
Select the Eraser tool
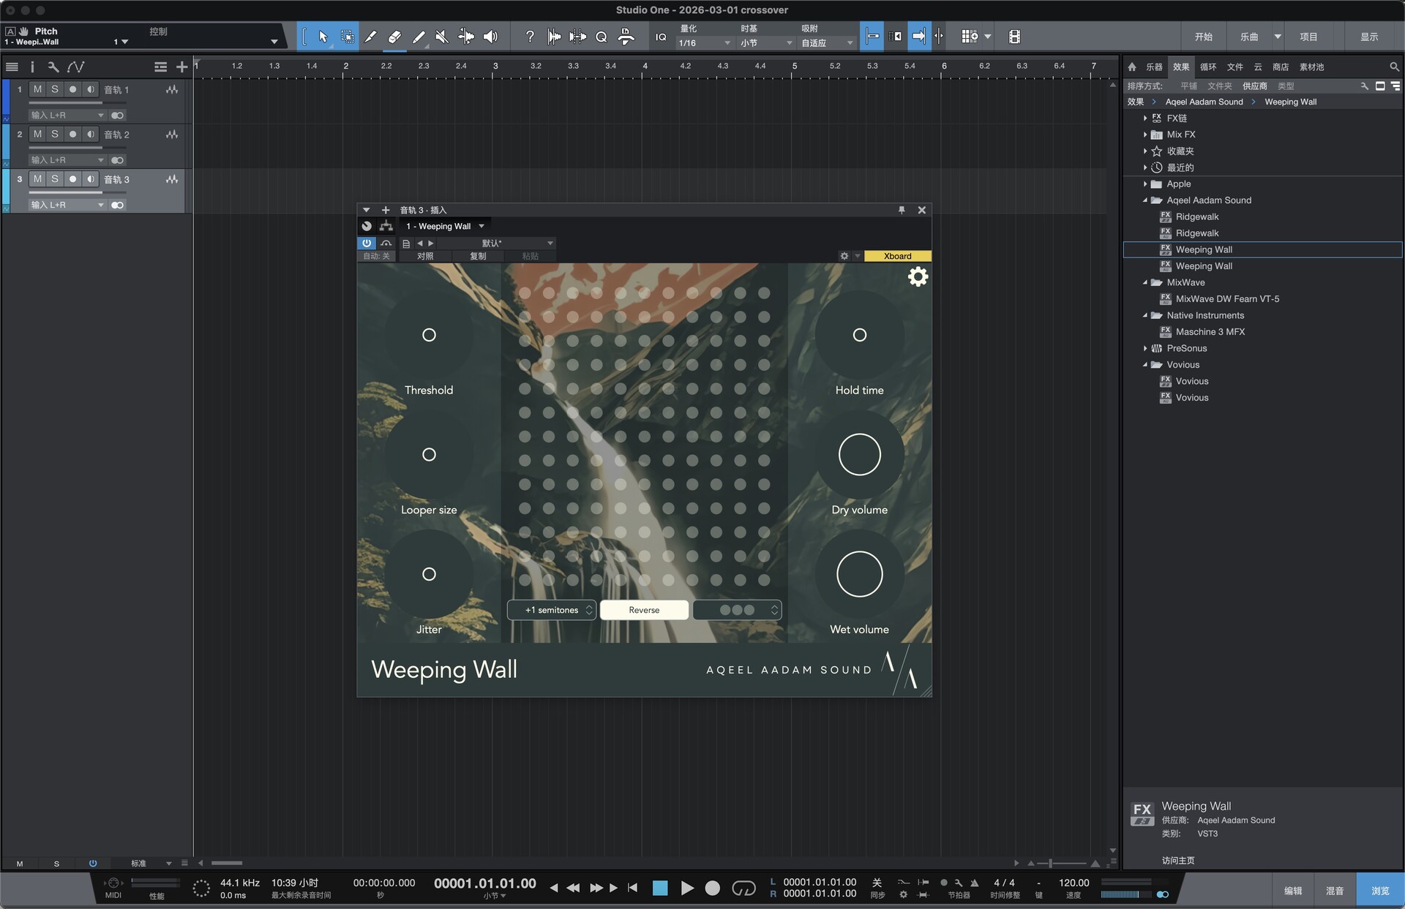click(x=394, y=37)
